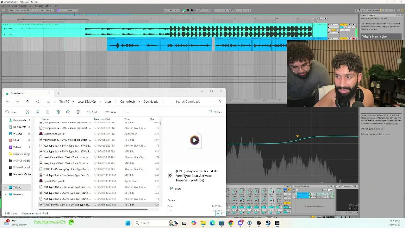The height and width of the screenshot is (228, 405).
Task: Expand chevron after This PC in address bar
Action: (x=73, y=102)
